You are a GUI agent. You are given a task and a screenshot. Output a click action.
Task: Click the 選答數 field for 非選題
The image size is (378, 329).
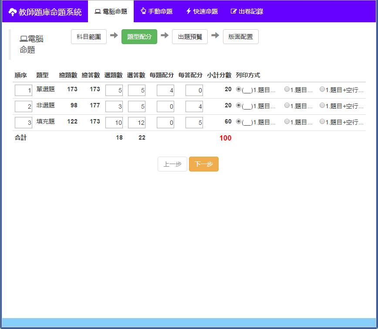[137, 106]
